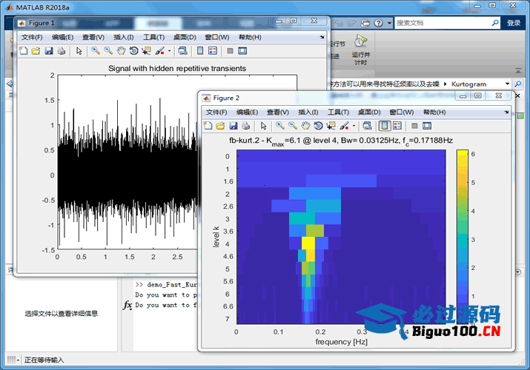This screenshot has width=530, height=370.
Task: Open 查看(V) menu in Figure 2
Action: (x=278, y=112)
